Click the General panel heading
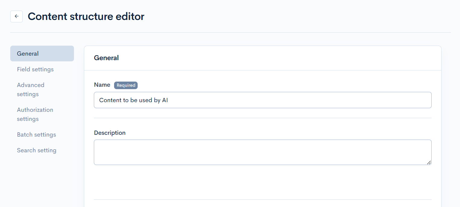Screen dimensions: 460x207 (x=106, y=58)
